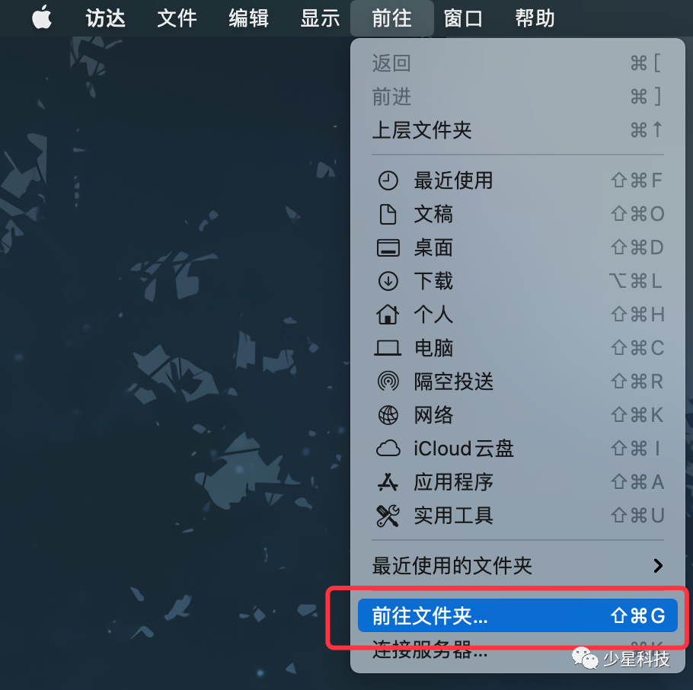Click the 最近使用 clock icon
Screen dimensions: 693x690
coord(388,180)
